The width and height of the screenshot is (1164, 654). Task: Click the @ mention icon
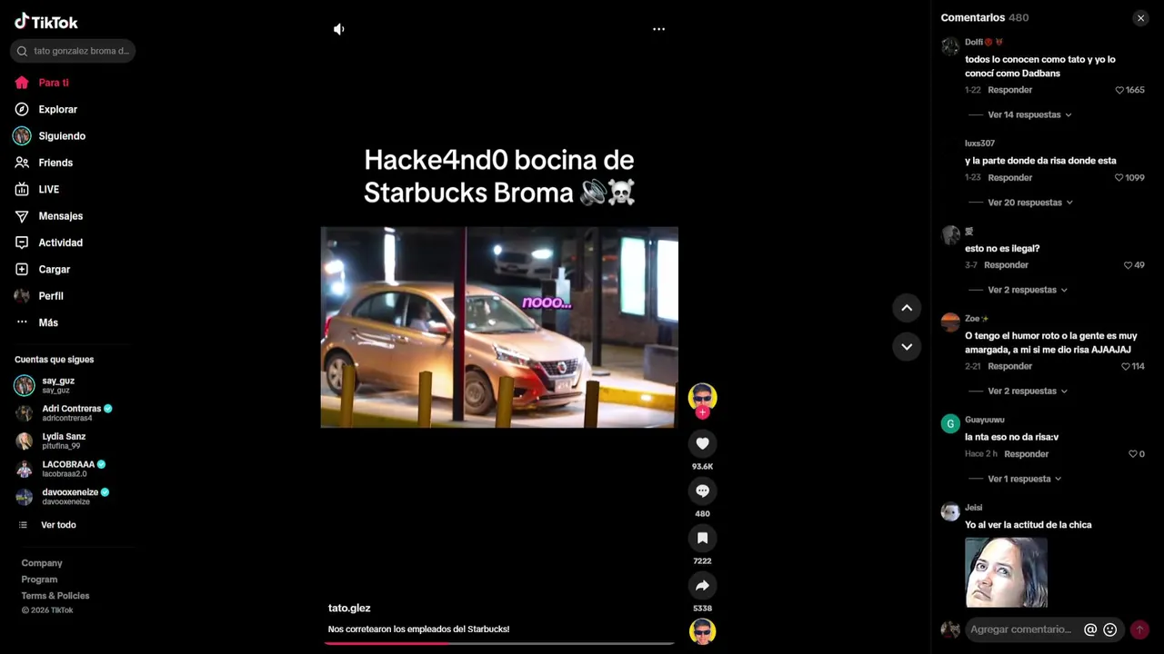pos(1090,629)
